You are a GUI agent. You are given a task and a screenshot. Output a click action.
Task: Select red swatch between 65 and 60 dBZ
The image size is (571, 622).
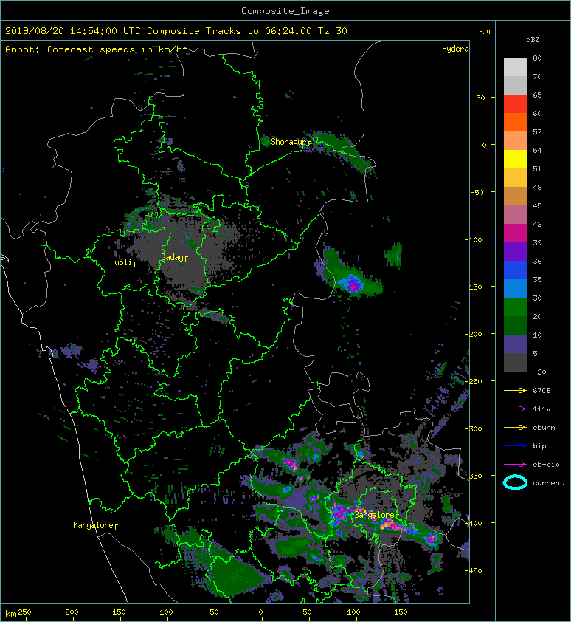(x=515, y=104)
